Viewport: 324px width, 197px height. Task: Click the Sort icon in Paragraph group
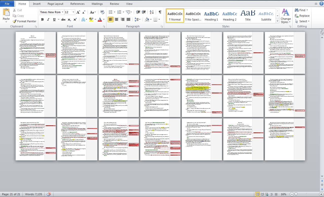[151, 12]
